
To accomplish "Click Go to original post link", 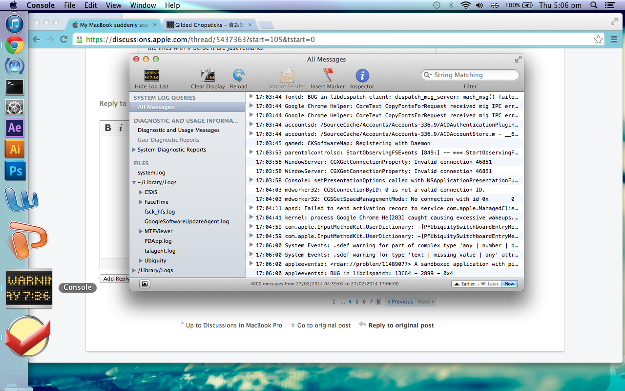I will click(x=324, y=325).
